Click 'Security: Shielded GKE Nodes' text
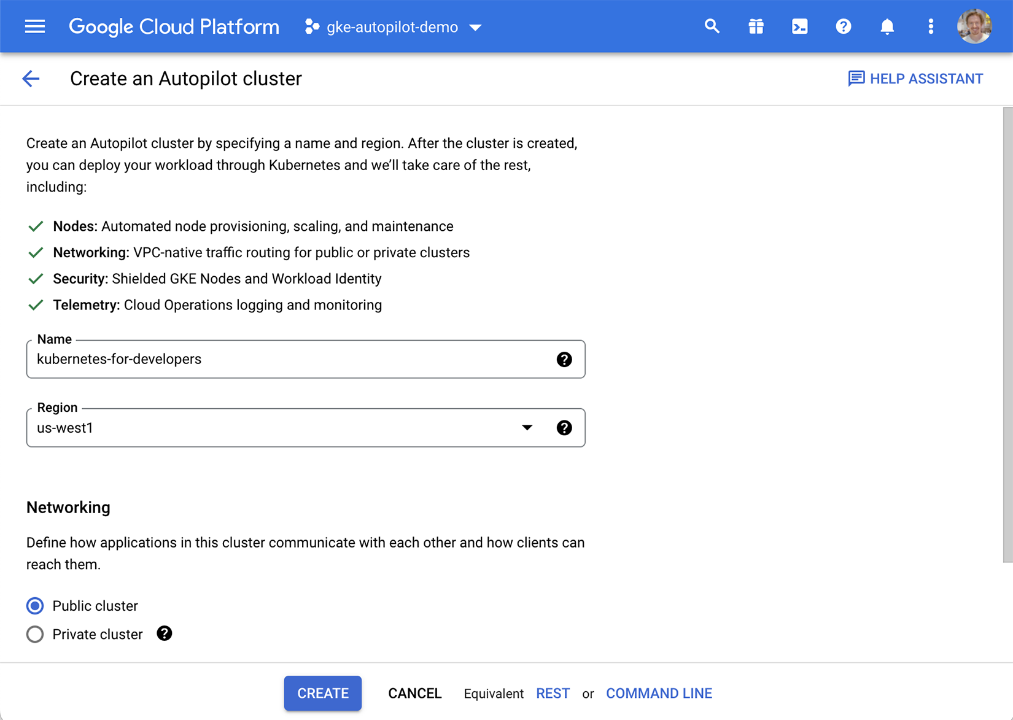Image resolution: width=1013 pixels, height=720 pixels. [217, 279]
